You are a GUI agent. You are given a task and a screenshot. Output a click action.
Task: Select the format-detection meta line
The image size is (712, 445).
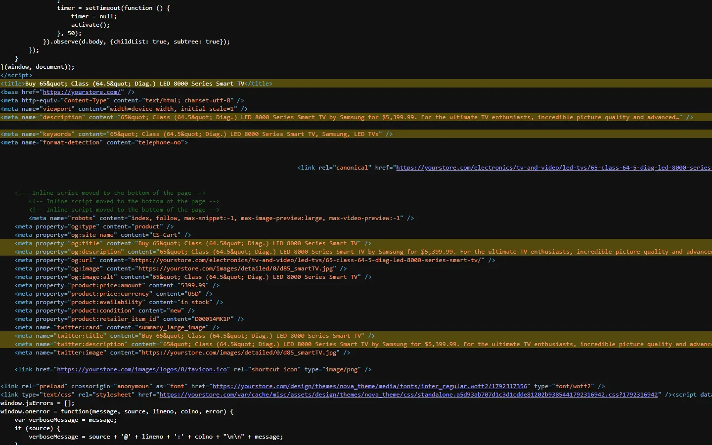pos(94,142)
